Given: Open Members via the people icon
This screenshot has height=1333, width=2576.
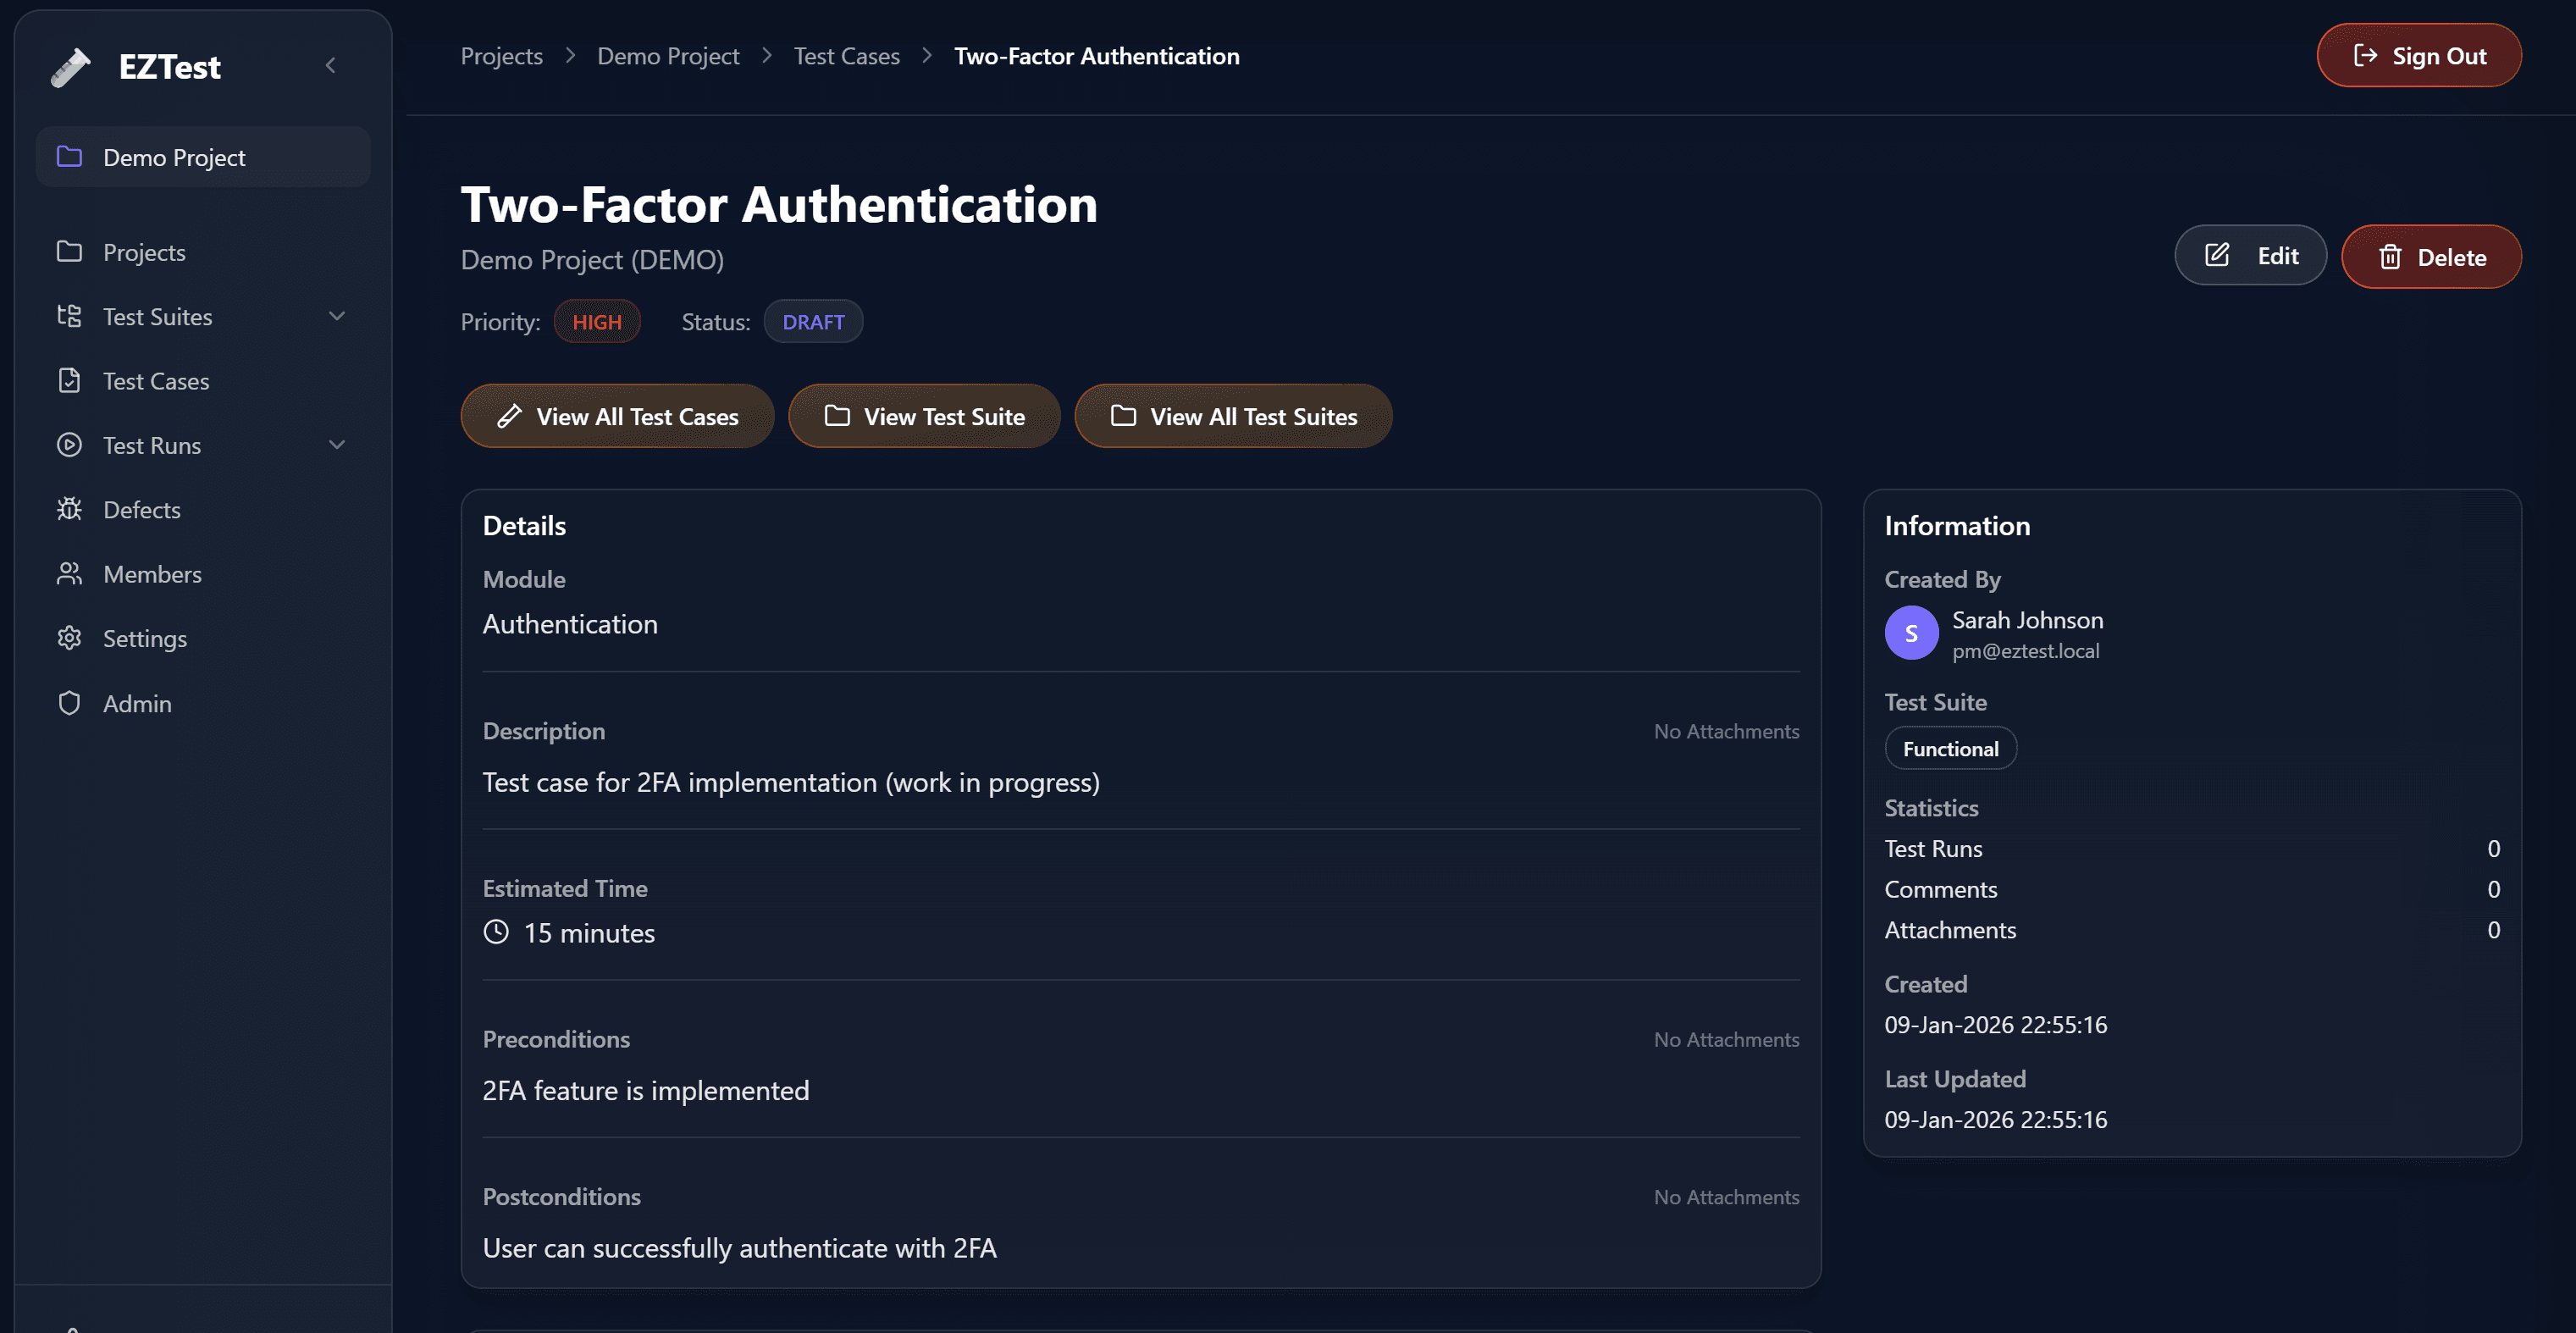Looking at the screenshot, I should pos(69,573).
